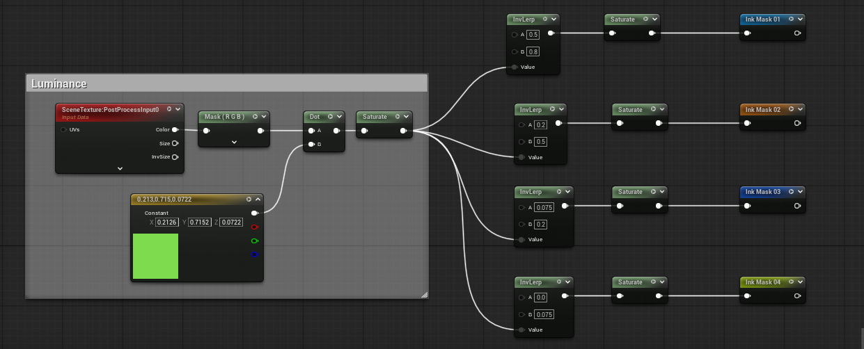Click the green color preview swatch
This screenshot has height=349, width=864.
(x=155, y=256)
